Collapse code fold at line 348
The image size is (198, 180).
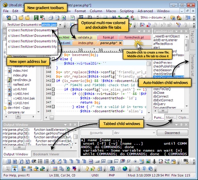[x=54, y=107]
